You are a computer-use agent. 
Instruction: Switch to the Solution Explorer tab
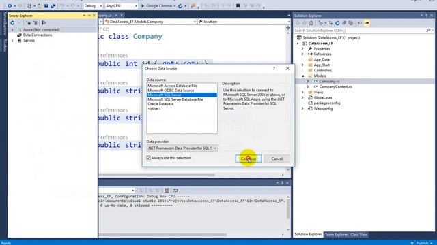(x=308, y=234)
